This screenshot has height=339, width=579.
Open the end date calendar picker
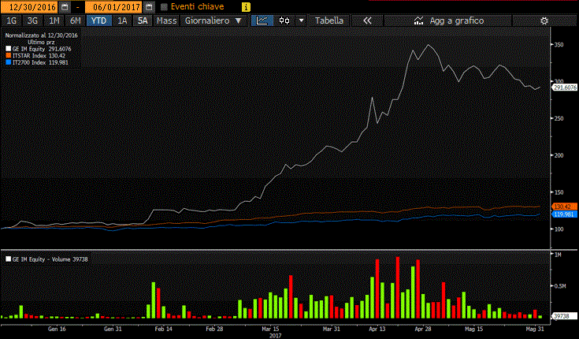pos(149,6)
